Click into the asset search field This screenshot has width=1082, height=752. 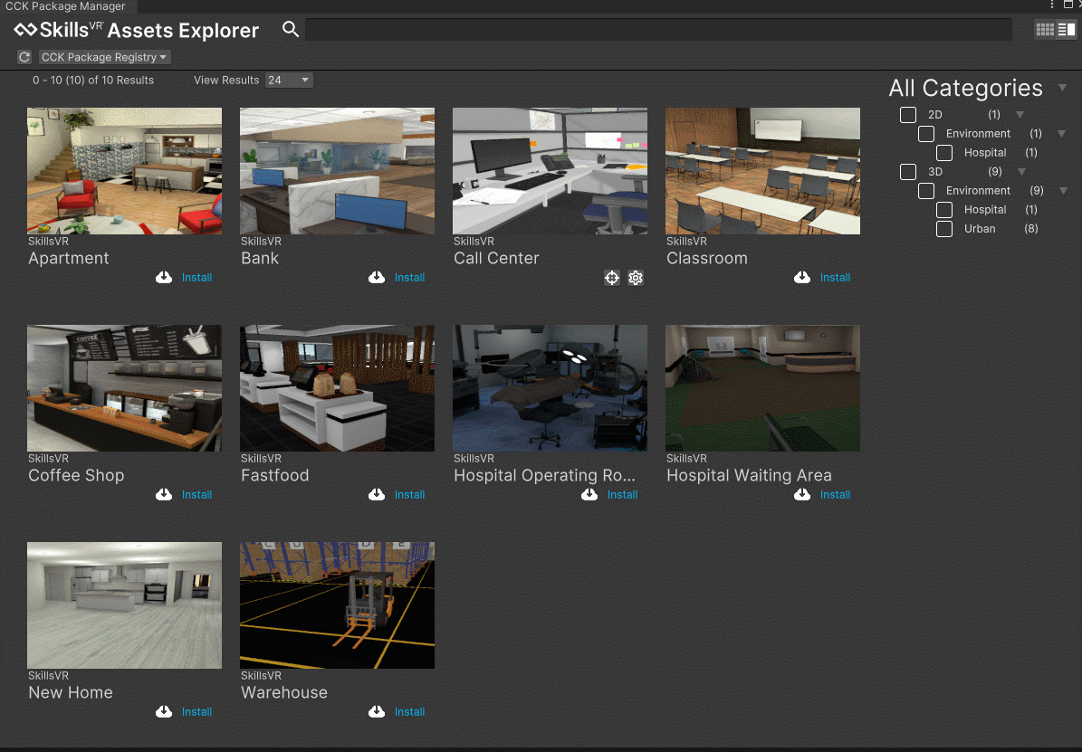point(658,30)
